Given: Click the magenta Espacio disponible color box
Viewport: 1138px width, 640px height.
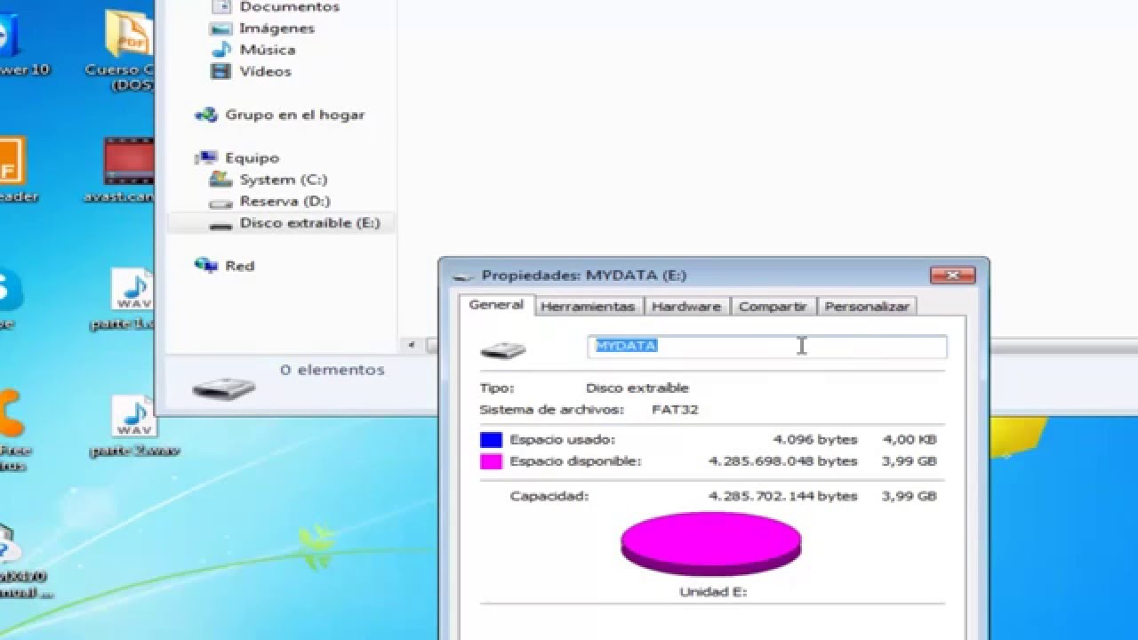Looking at the screenshot, I should pyautogui.click(x=491, y=461).
